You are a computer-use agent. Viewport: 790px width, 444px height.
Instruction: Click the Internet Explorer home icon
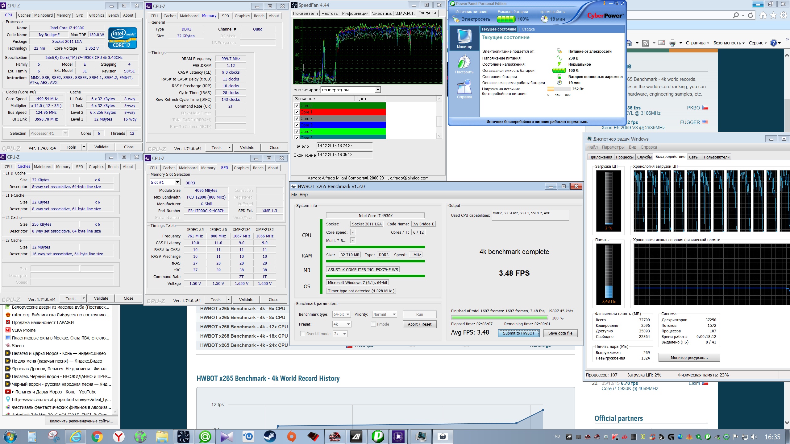[x=763, y=15]
